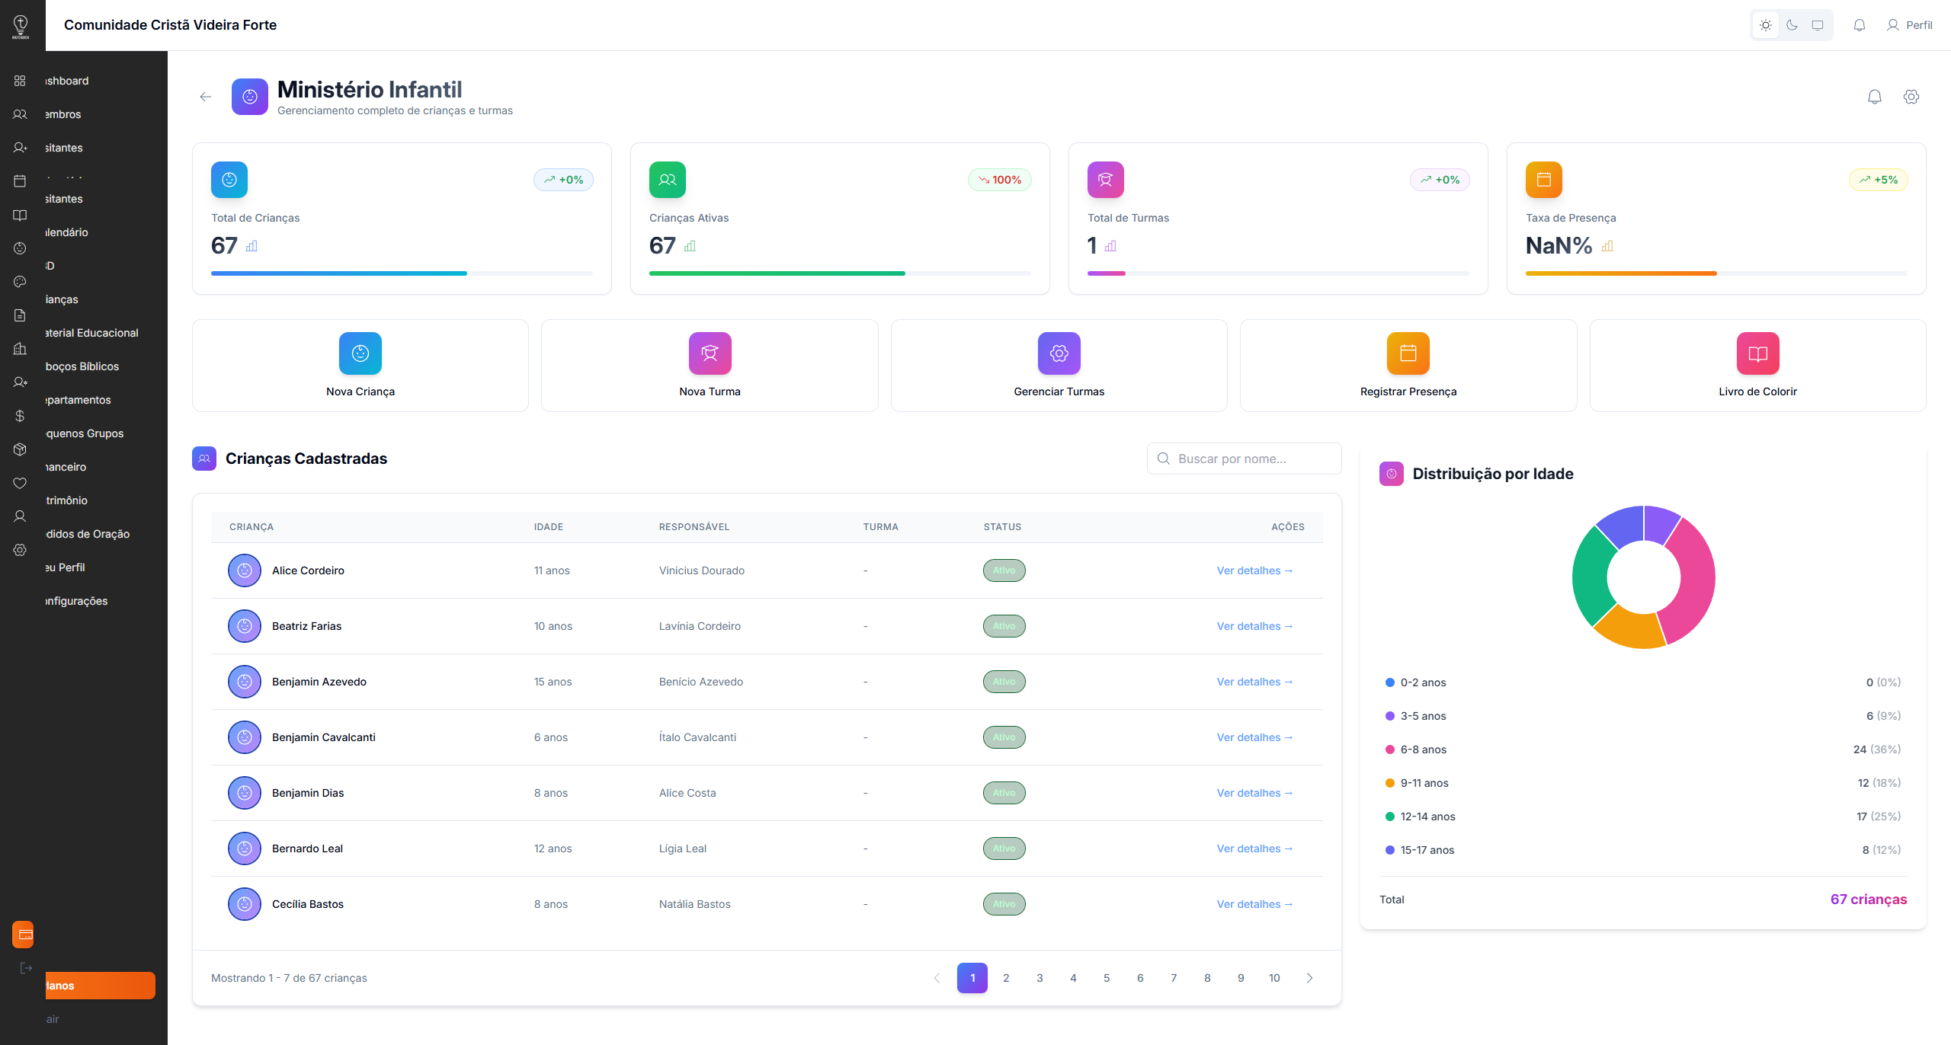The image size is (1951, 1045).
Task: Open Gerenciar Turmas gear icon
Action: pyautogui.click(x=1059, y=353)
